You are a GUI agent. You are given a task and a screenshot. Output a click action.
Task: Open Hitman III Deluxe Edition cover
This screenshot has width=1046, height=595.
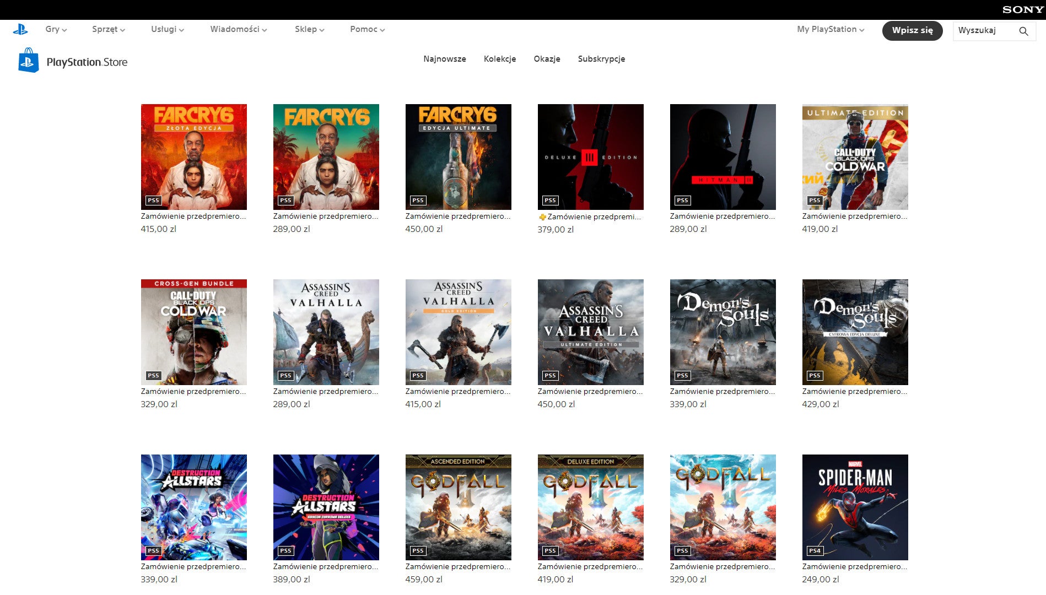pyautogui.click(x=591, y=157)
